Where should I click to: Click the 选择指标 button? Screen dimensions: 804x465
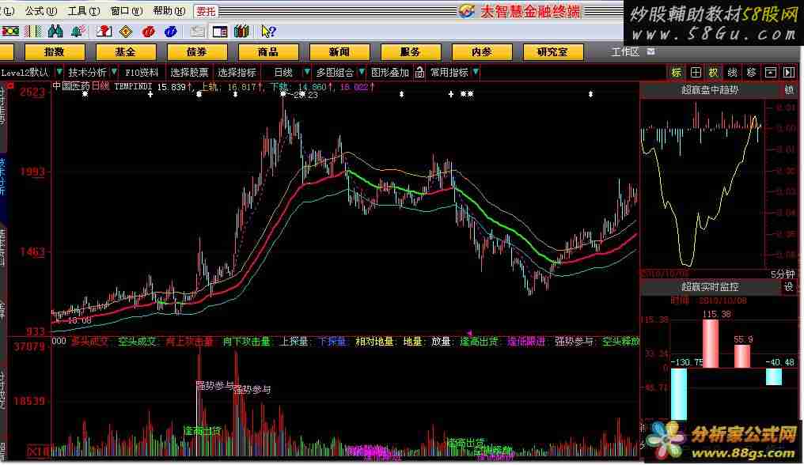tap(237, 72)
